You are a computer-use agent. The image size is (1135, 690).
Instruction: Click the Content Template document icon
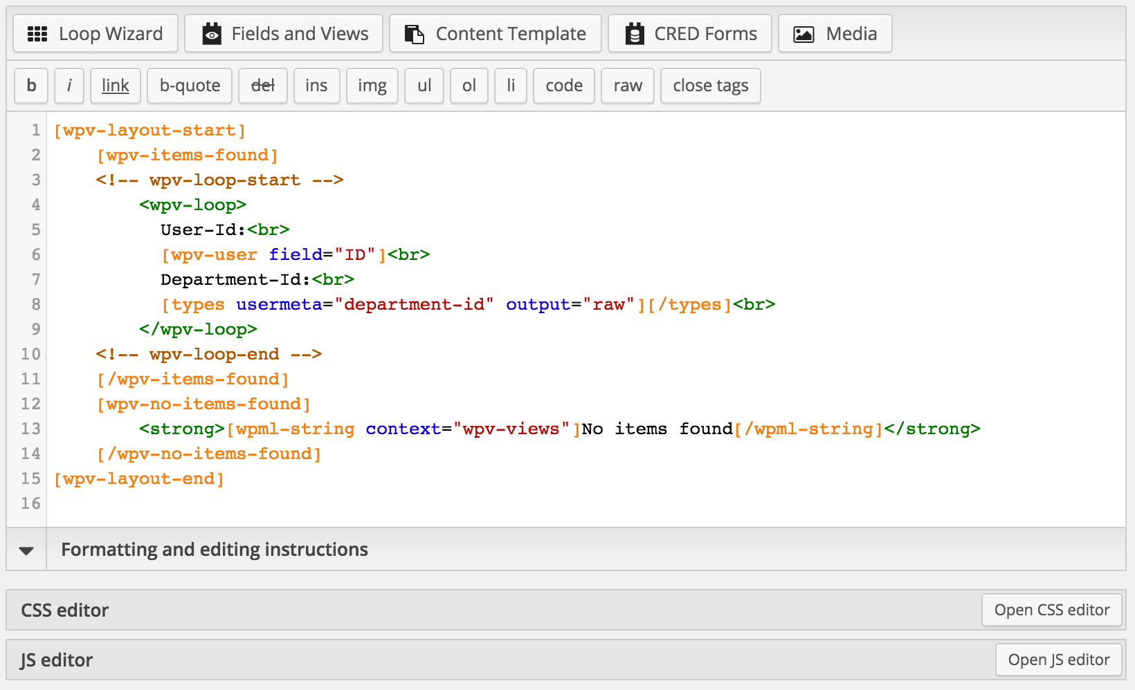coord(415,34)
